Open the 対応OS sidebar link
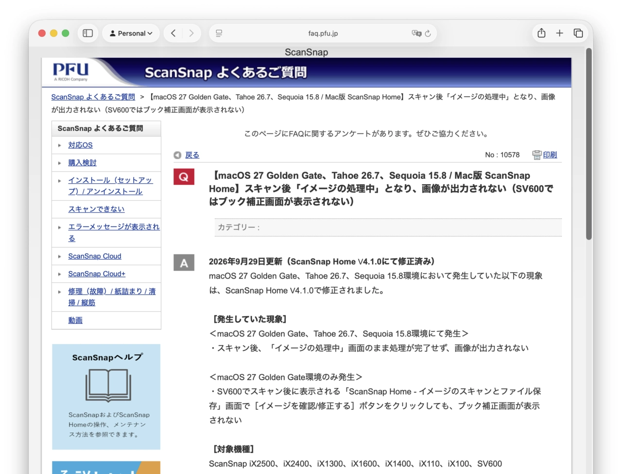The image size is (622, 474). tap(80, 145)
